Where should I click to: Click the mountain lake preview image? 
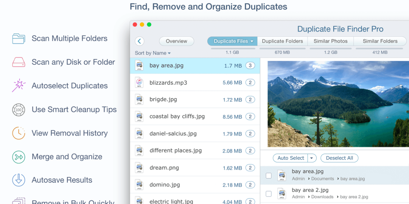[x=338, y=104]
